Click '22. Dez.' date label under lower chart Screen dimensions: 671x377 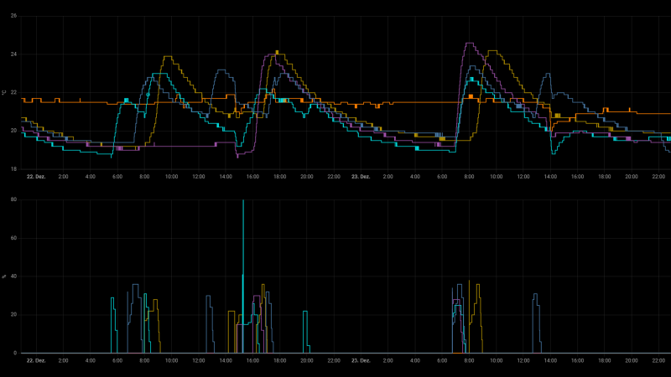pos(36,361)
